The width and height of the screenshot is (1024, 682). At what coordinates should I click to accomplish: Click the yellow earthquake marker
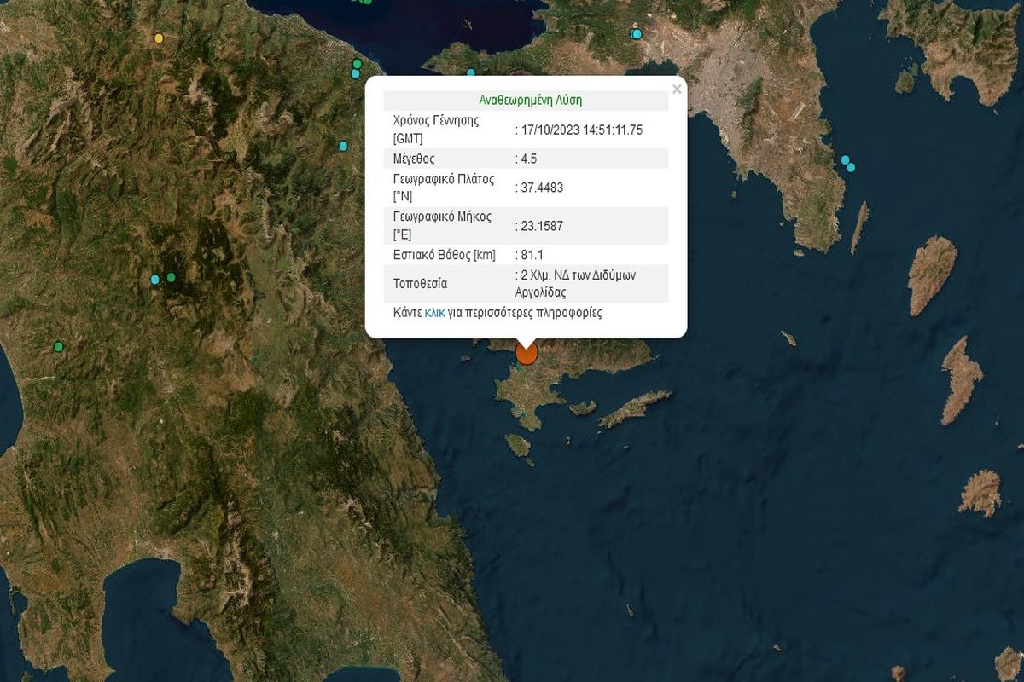pos(159,38)
